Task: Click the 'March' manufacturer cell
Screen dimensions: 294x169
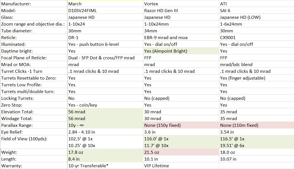Action: [105, 4]
